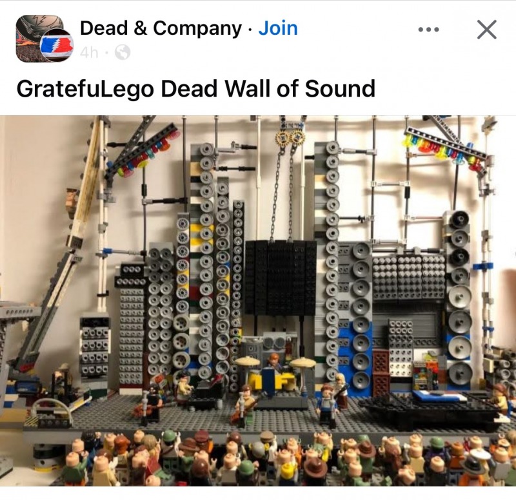
Task: Open the 4h post timestamp
Action: coord(89,52)
